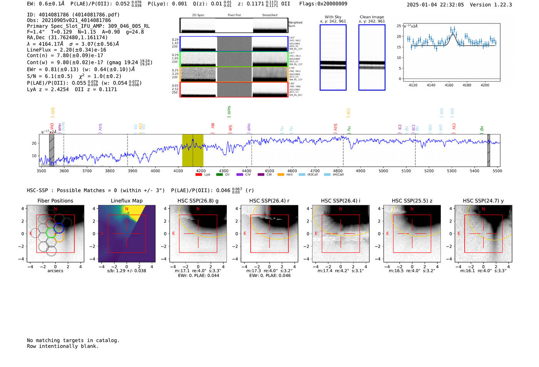Click the emission line fit plot
This screenshot has height=367, width=539.
click(451, 52)
